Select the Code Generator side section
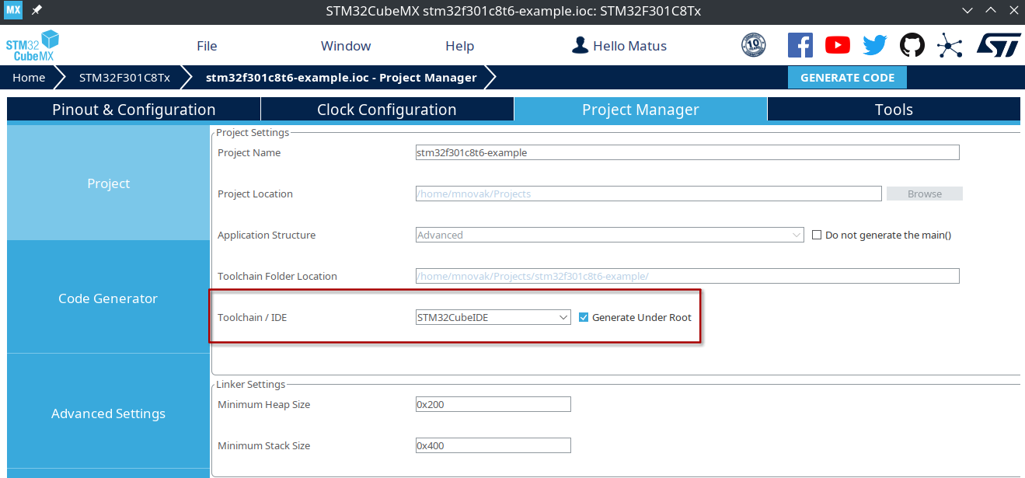1025x478 pixels. pyautogui.click(x=108, y=298)
